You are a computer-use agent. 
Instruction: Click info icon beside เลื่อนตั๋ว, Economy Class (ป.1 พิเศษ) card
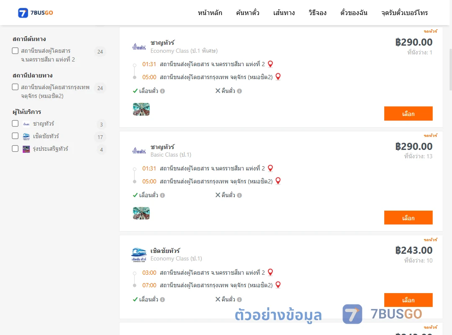(162, 91)
